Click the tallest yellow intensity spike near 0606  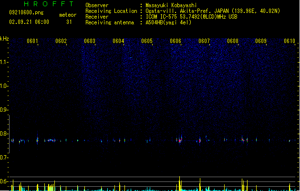(x=179, y=183)
